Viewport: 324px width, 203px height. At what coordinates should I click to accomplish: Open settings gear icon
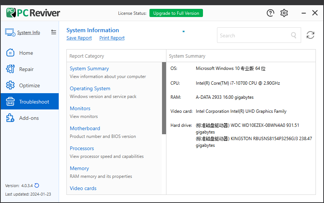[284, 13]
